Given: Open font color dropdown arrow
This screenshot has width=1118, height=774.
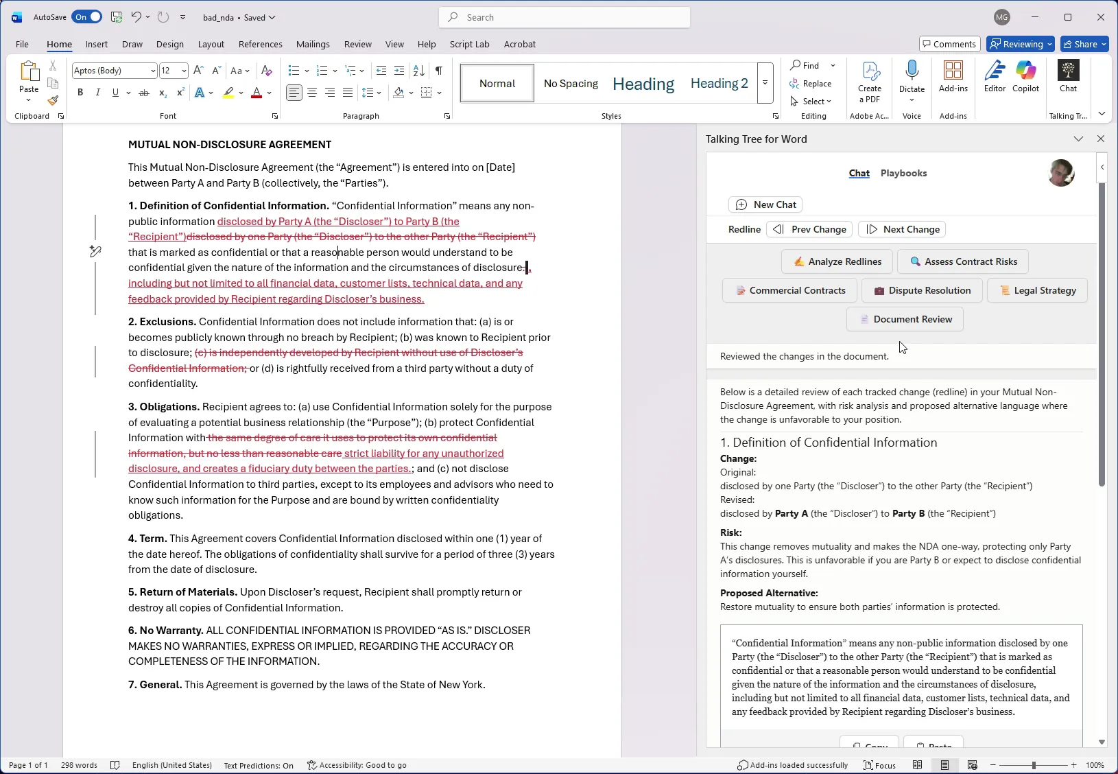Looking at the screenshot, I should [269, 93].
